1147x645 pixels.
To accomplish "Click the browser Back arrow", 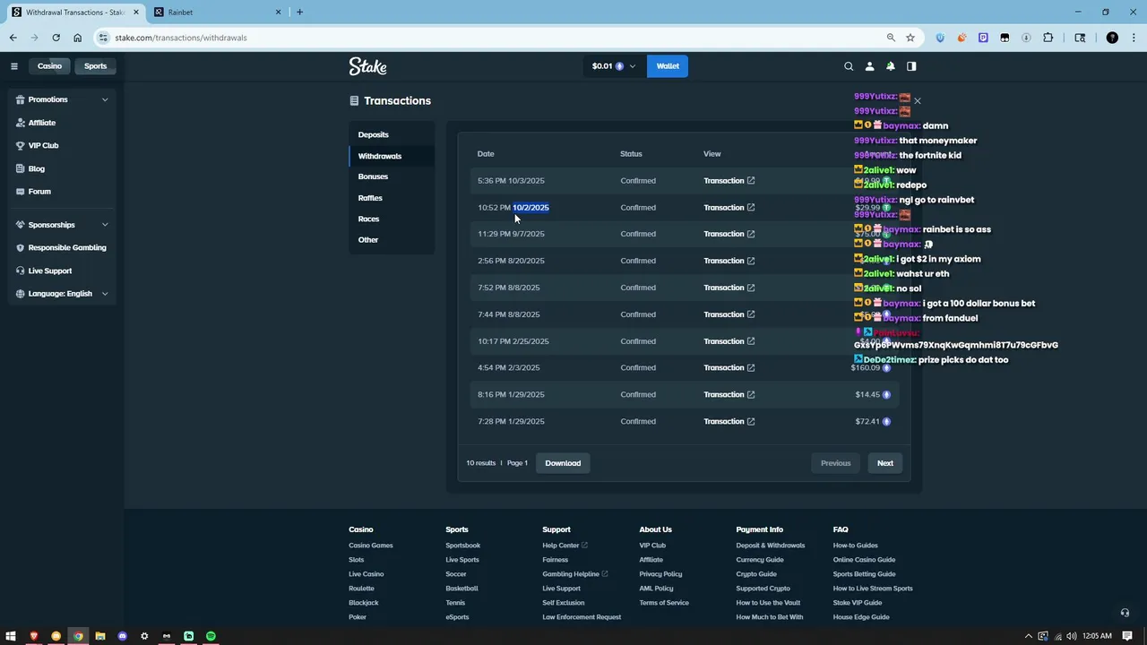I will [x=13, y=38].
